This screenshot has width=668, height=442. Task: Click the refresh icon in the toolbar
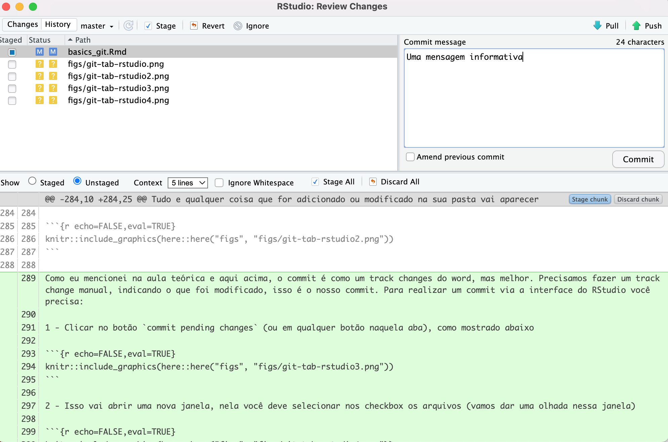128,26
